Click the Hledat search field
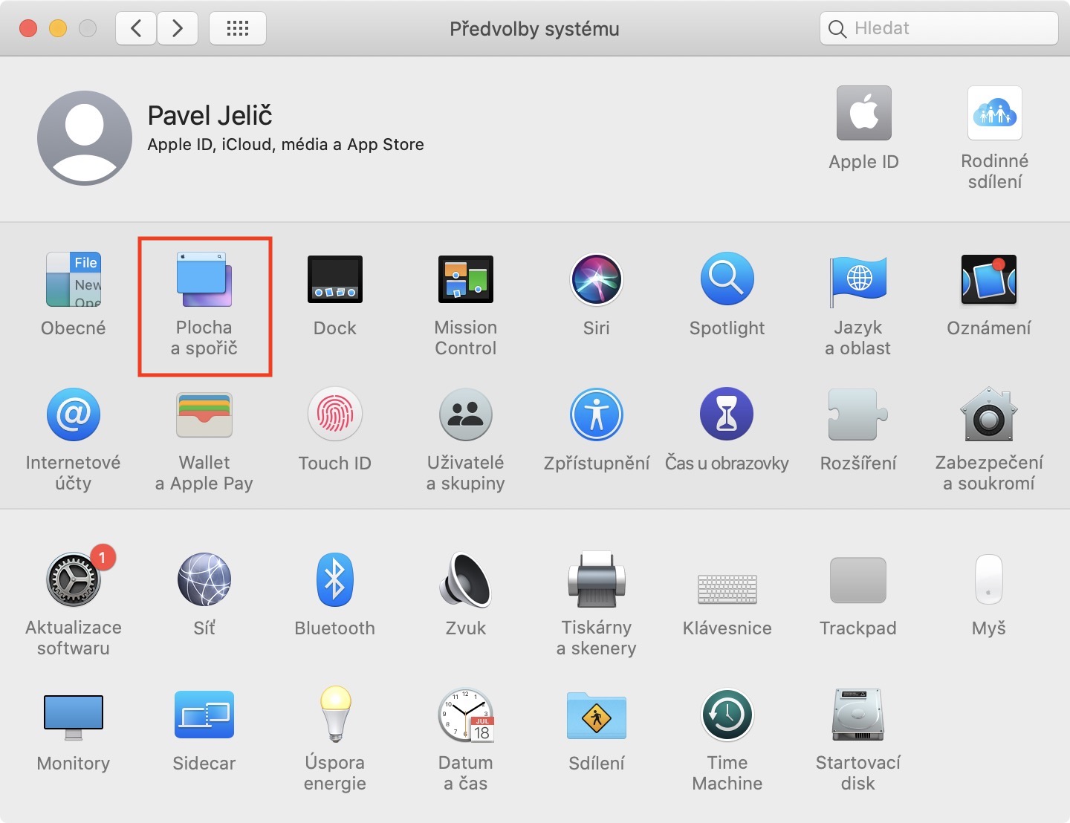The width and height of the screenshot is (1070, 823). (x=939, y=28)
